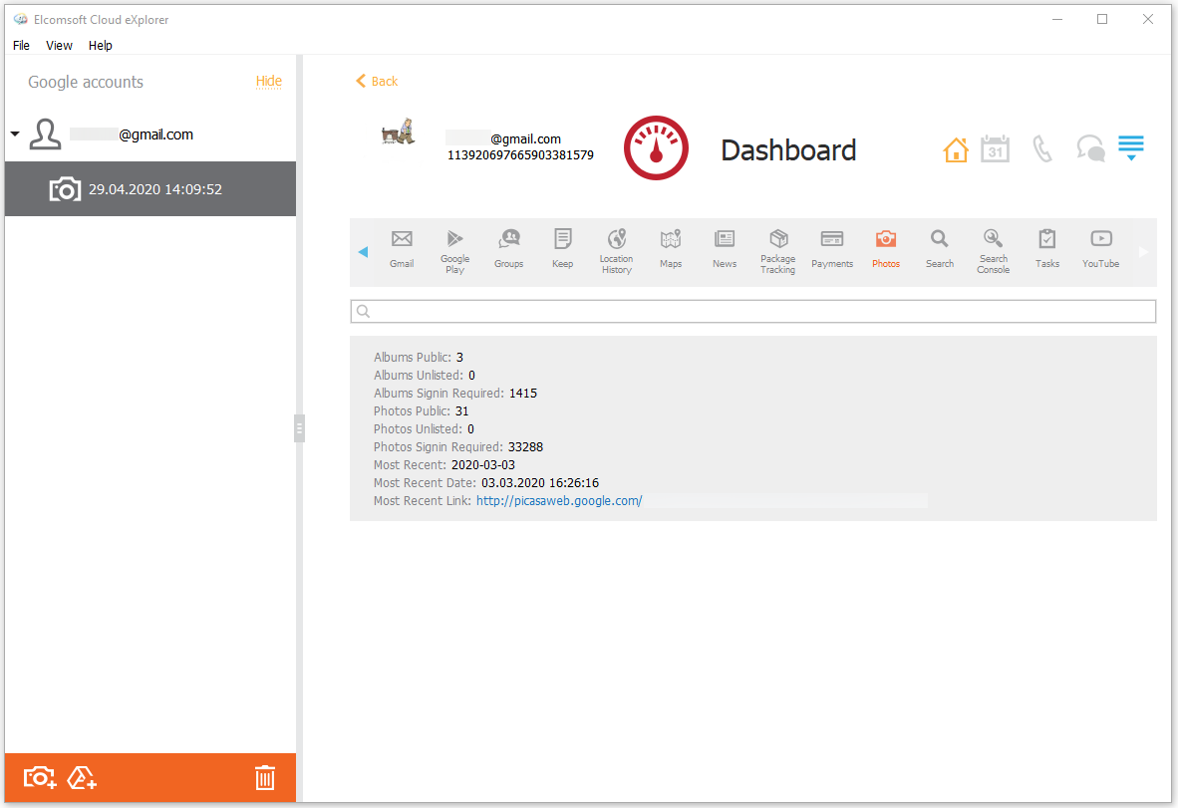This screenshot has width=1178, height=808.
Task: Add new snapshot with camera-plus icon
Action: click(x=40, y=778)
